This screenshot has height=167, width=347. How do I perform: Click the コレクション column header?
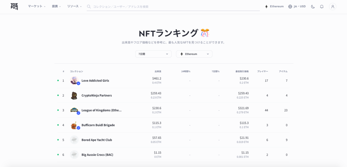[x=77, y=71]
